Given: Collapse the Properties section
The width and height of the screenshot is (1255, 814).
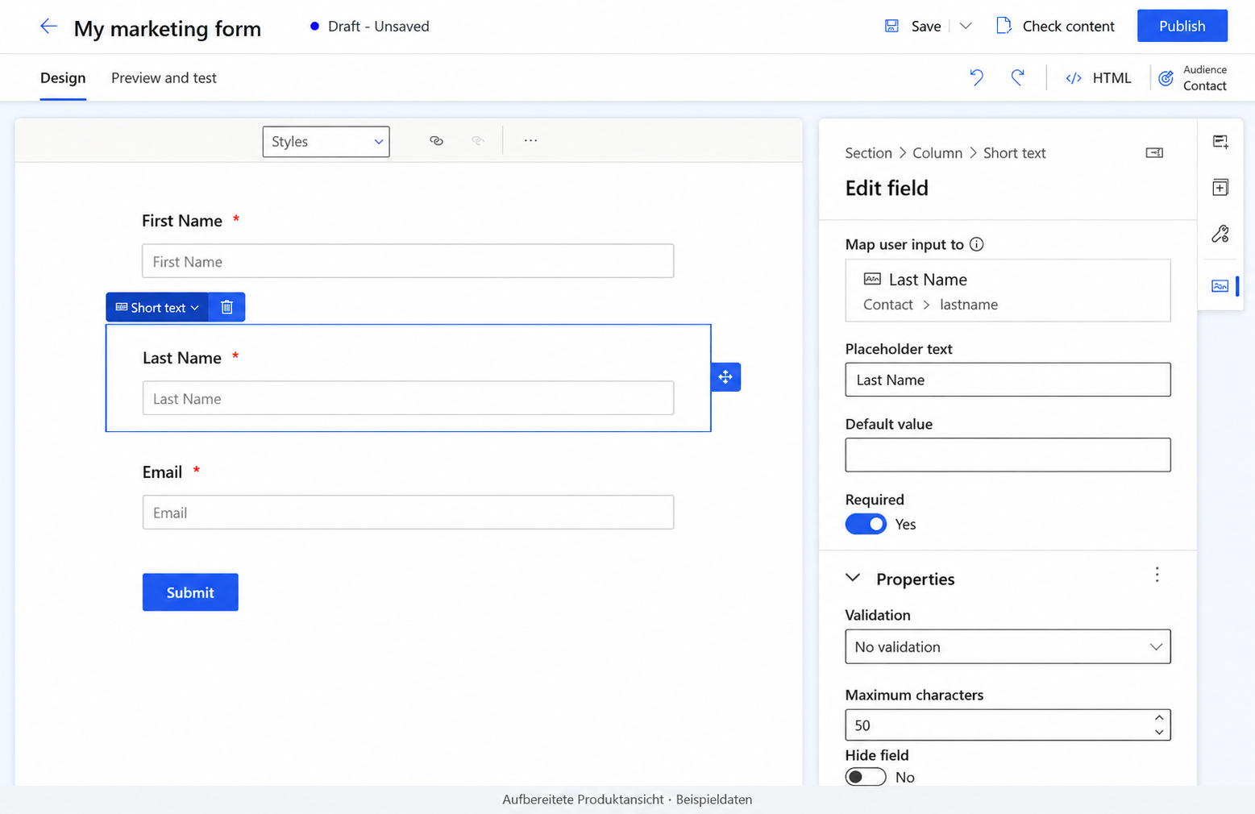Looking at the screenshot, I should pos(853,578).
